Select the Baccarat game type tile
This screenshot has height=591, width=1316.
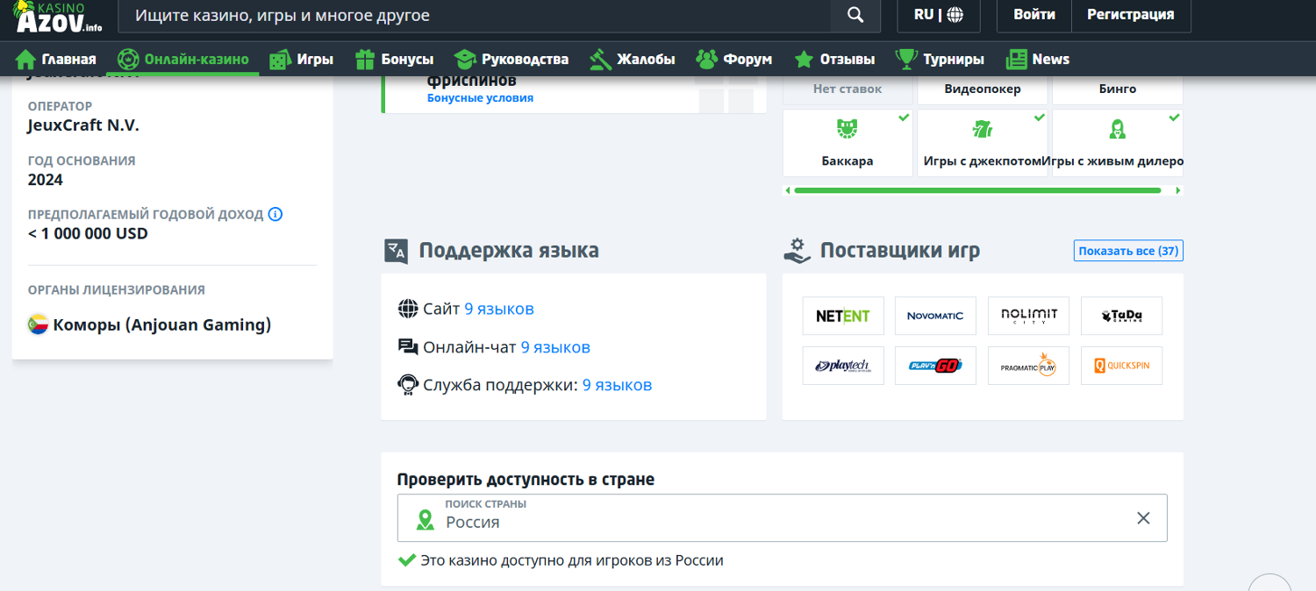click(847, 143)
